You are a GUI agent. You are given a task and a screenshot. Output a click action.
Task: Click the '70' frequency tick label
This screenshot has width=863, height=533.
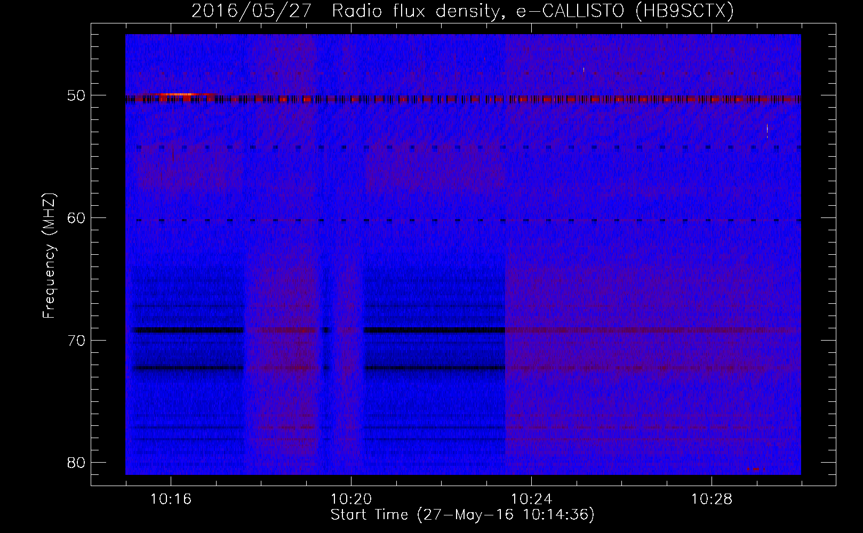tap(77, 341)
